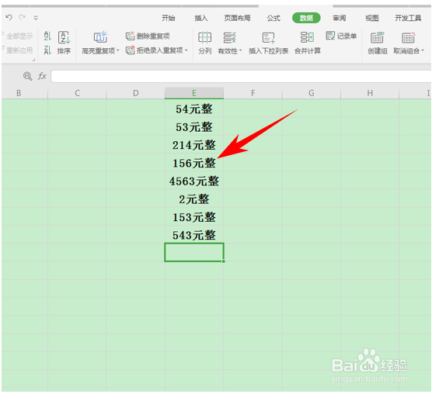Image resolution: width=432 pixels, height=394 pixels.
Task: Open the 视图 ribbon tab
Action: pyautogui.click(x=371, y=18)
